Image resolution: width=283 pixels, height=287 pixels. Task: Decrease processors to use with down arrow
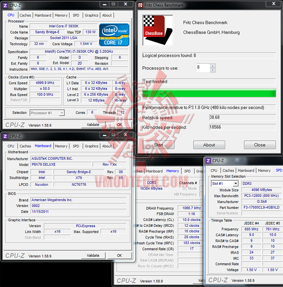point(213,70)
